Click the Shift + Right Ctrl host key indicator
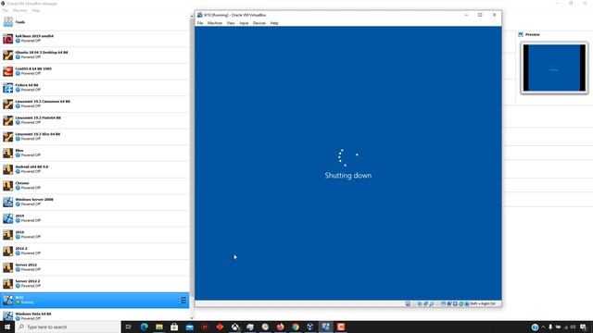 (483, 303)
